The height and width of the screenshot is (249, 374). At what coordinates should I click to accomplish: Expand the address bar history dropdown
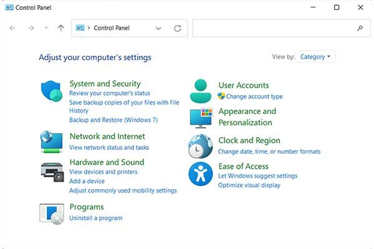point(158,29)
